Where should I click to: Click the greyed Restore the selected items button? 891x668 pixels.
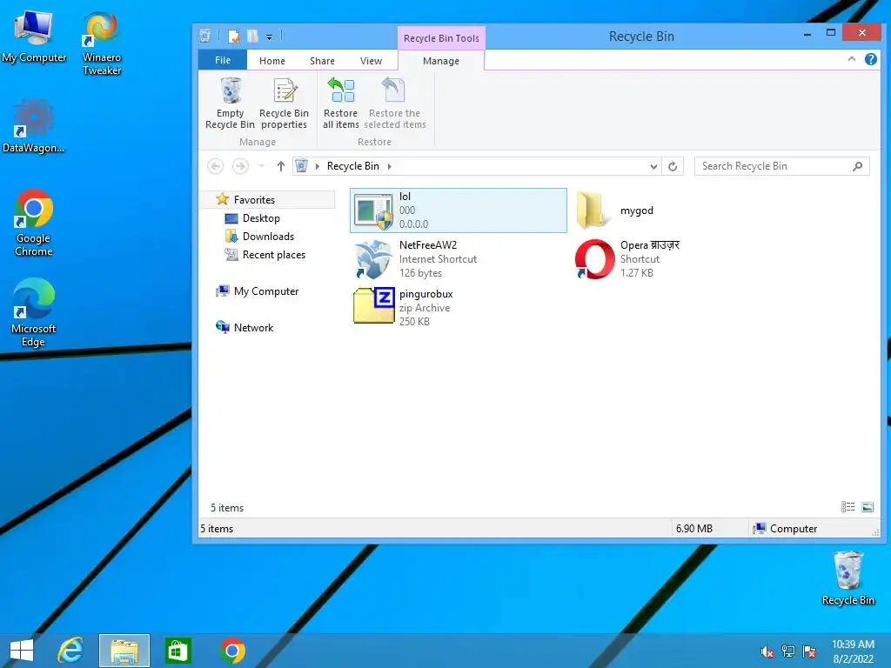coord(395,104)
